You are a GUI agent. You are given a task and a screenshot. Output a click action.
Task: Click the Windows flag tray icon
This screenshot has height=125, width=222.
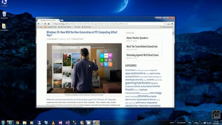pyautogui.click(x=205, y=123)
